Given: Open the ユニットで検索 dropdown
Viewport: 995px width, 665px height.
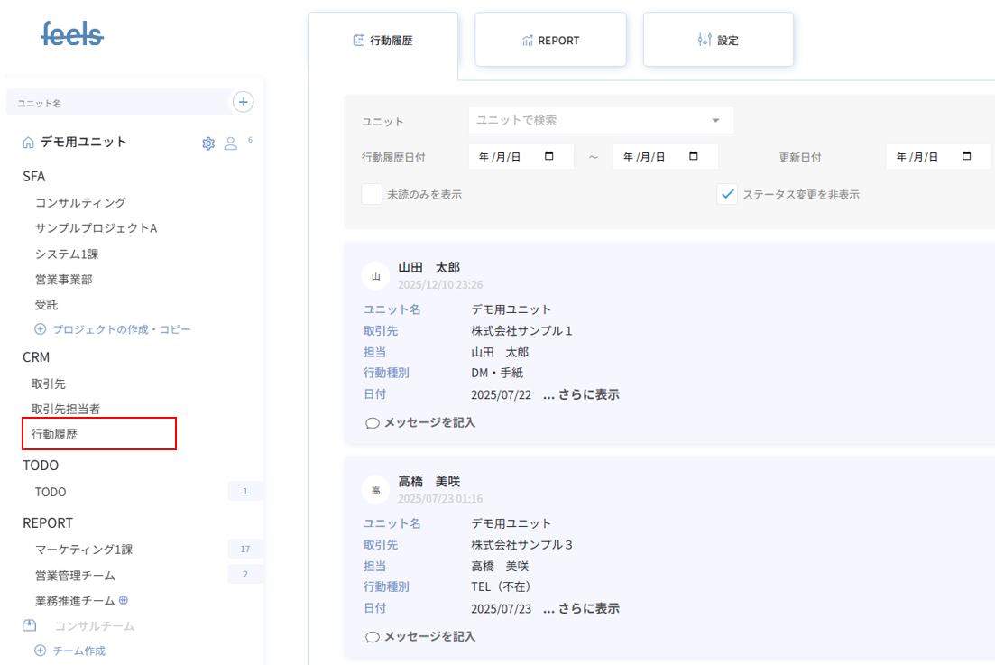Looking at the screenshot, I should (715, 120).
